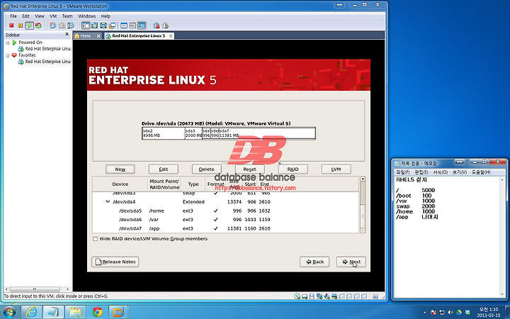This screenshot has width=510, height=319.
Task: Click the partition table vertical scrollbar
Action: click(363, 205)
